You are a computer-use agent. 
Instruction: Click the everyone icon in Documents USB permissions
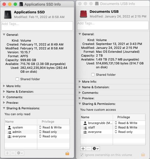click(85, 132)
